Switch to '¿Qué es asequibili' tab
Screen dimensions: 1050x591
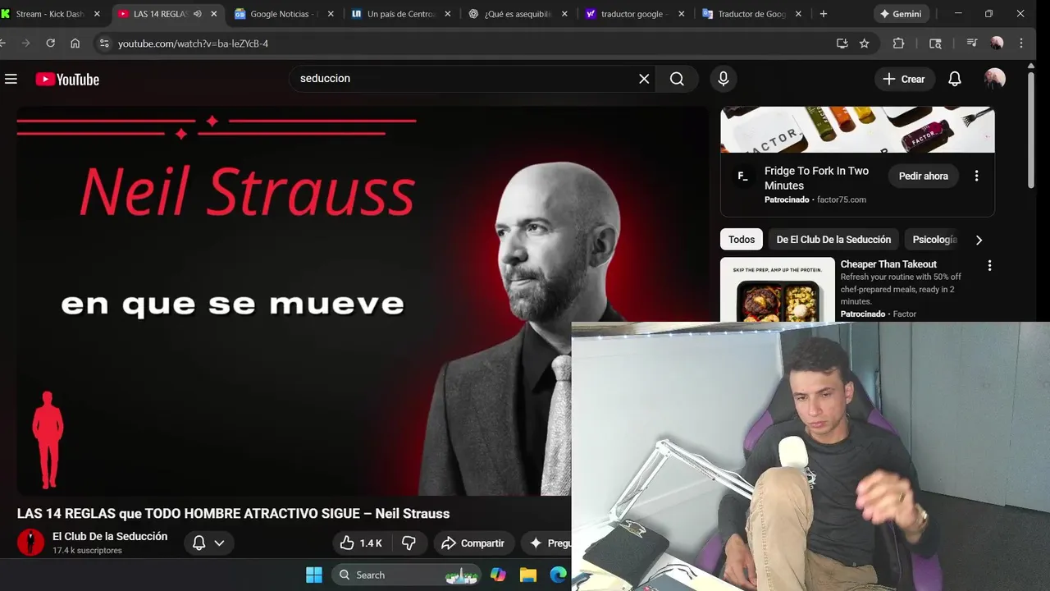(x=518, y=14)
